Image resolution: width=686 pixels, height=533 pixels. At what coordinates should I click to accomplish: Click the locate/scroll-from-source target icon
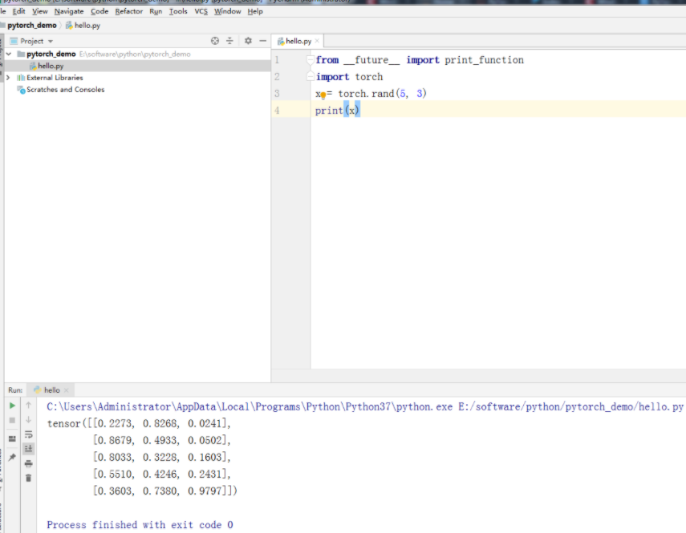(215, 41)
